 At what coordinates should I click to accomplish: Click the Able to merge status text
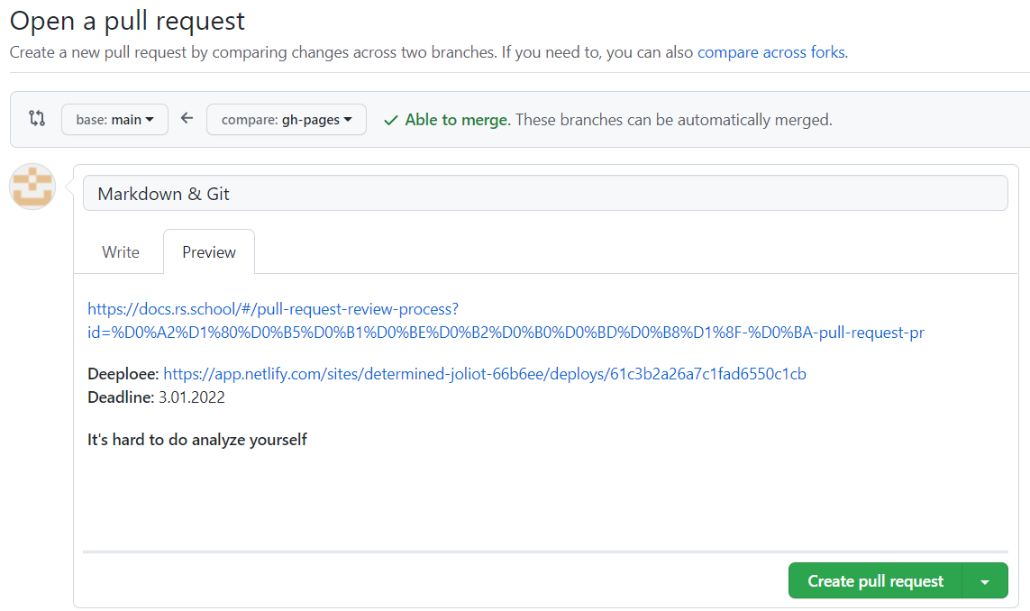[x=458, y=120]
